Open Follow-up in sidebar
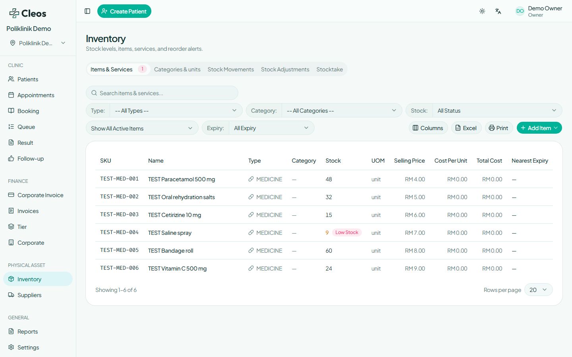This screenshot has width=572, height=357. click(x=38, y=159)
